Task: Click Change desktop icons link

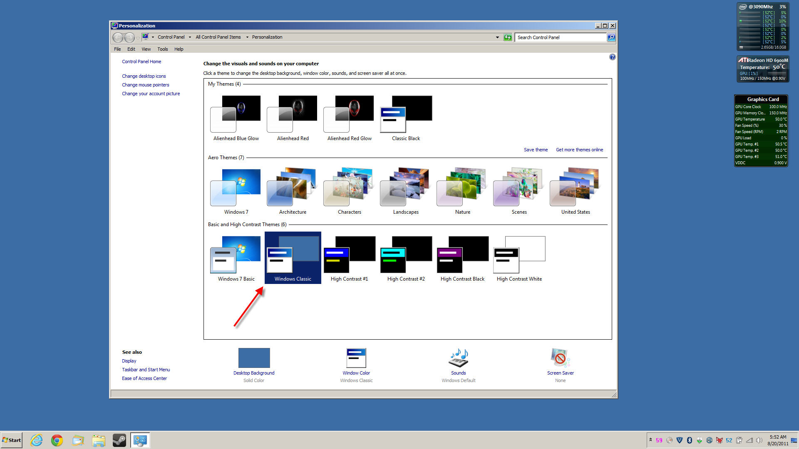Action: (x=144, y=76)
